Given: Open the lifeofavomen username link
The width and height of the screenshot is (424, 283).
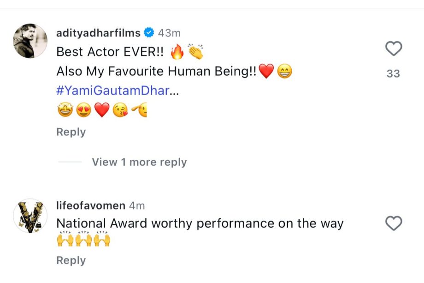Looking at the screenshot, I should [90, 205].
